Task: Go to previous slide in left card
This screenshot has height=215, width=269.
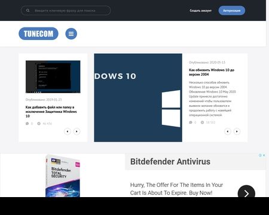Action: 68,131
